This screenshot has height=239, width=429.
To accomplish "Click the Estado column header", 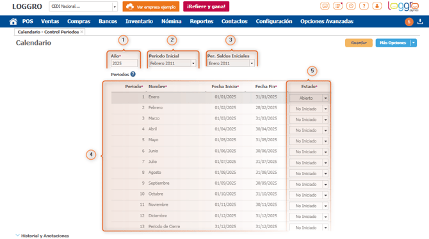I will click(x=309, y=86).
